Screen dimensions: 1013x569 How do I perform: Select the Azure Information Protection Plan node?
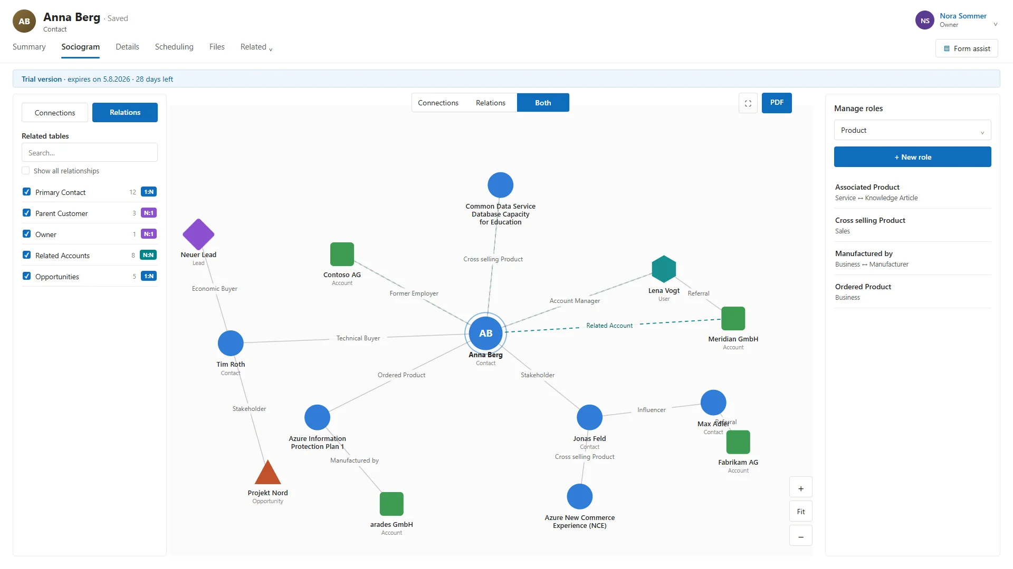317,417
